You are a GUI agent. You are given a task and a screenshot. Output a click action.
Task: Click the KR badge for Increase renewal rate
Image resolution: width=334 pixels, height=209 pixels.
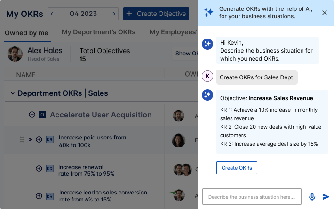49,169
